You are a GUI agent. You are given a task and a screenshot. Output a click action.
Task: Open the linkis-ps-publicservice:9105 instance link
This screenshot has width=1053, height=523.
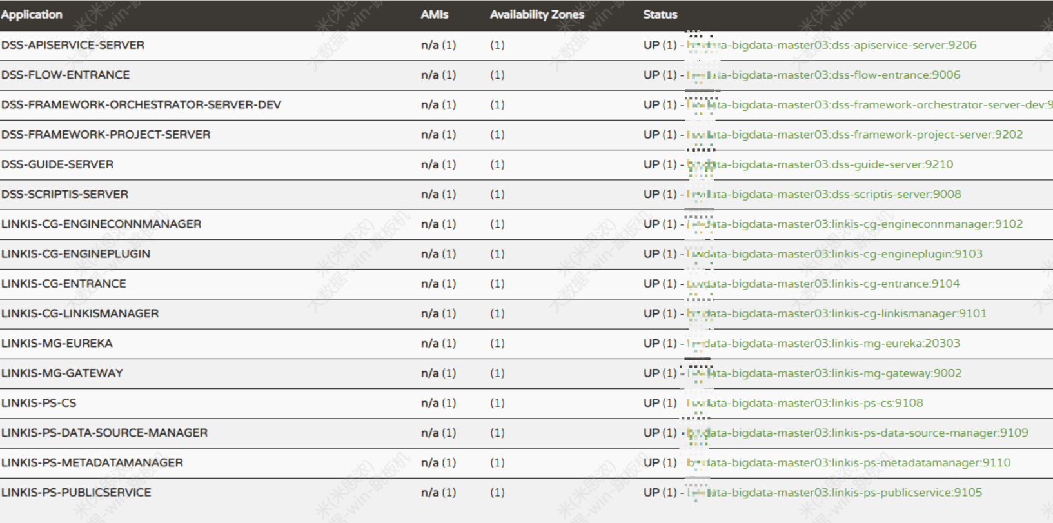click(x=834, y=492)
